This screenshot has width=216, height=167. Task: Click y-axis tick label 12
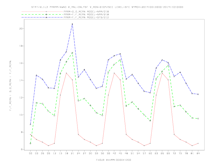pyautogui.click(x=21, y=98)
